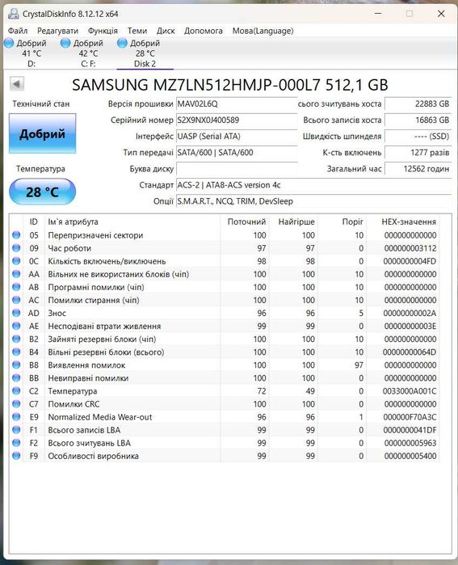The image size is (458, 565).
Task: Select threshold value 97 in B8 row
Action: point(359,365)
